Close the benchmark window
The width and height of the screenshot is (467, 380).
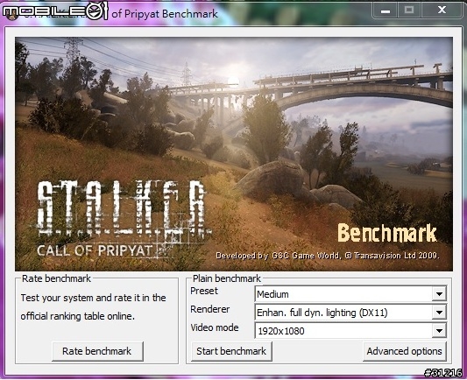tap(442, 11)
